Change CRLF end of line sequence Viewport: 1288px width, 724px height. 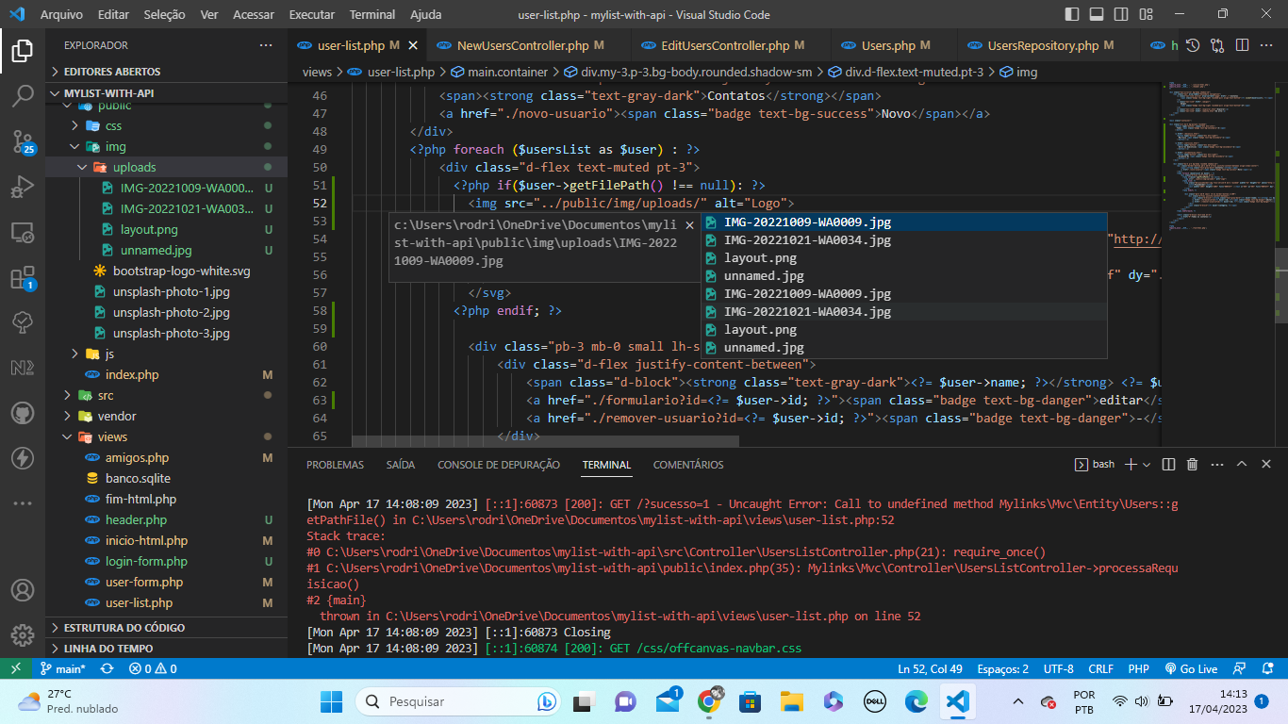click(x=1100, y=668)
